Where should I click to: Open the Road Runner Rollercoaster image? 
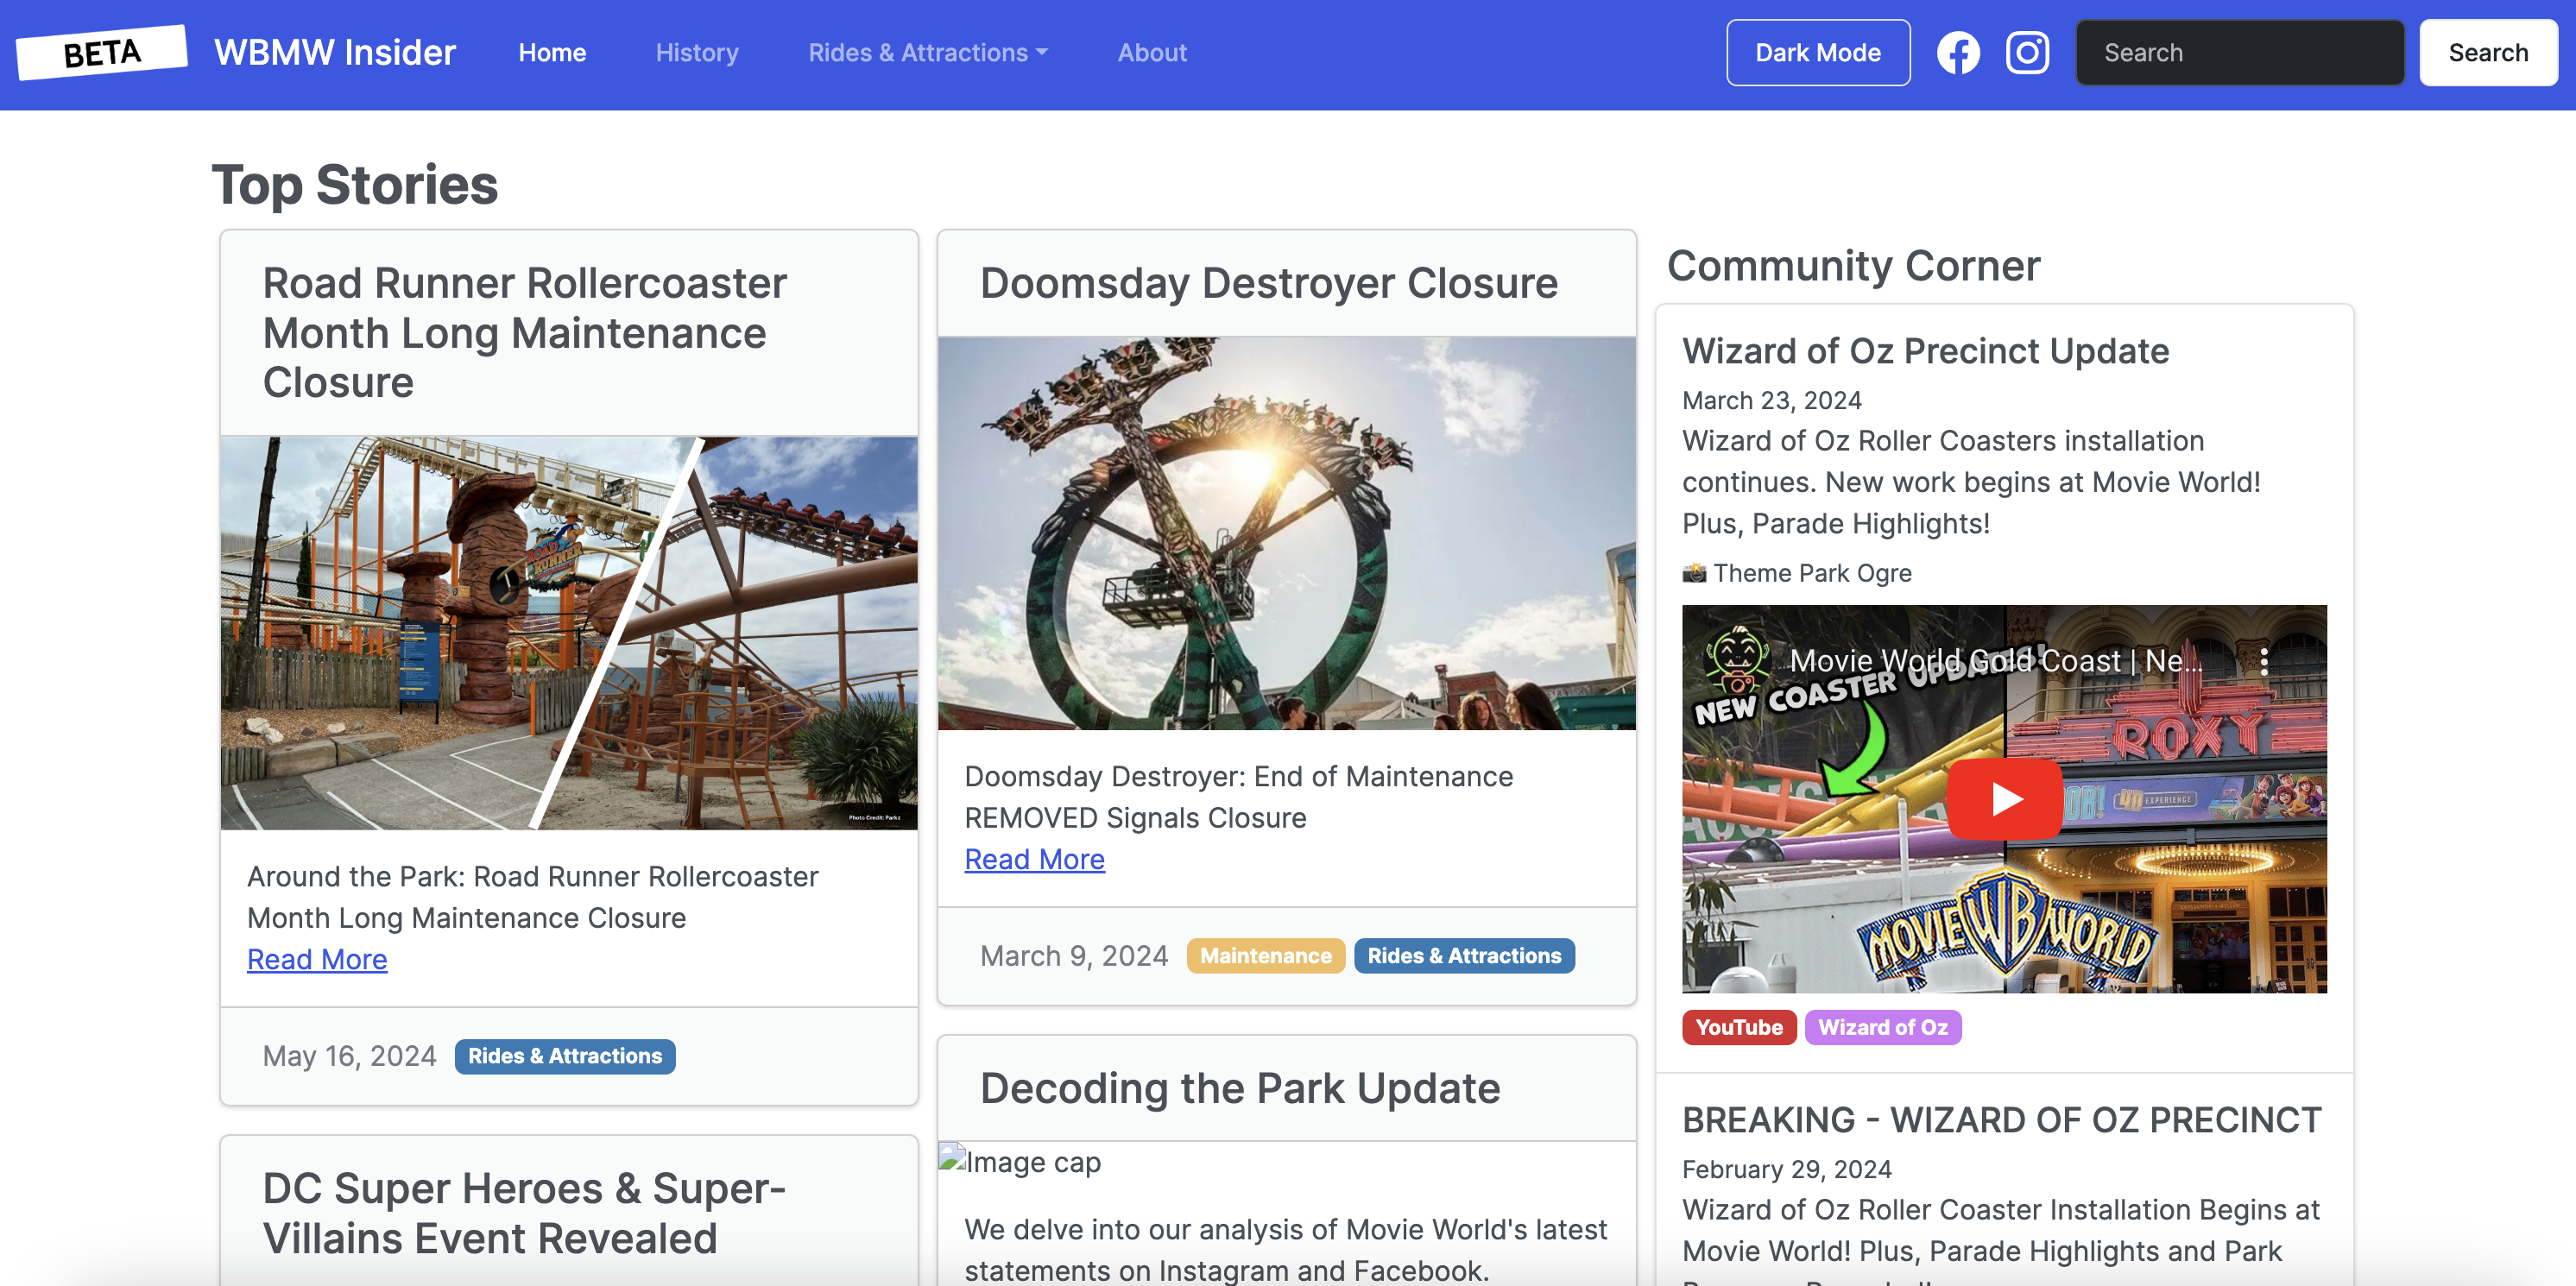pyautogui.click(x=569, y=632)
